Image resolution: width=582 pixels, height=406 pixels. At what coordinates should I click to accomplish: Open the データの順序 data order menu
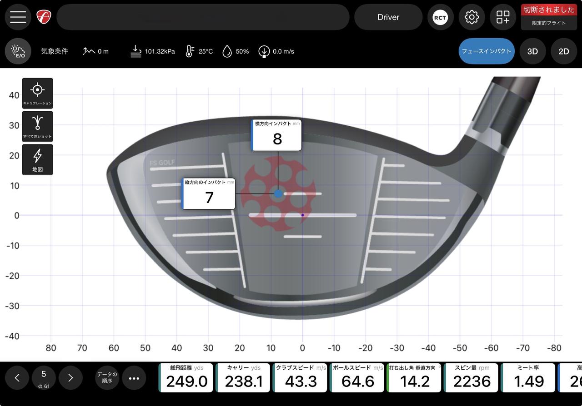[107, 378]
